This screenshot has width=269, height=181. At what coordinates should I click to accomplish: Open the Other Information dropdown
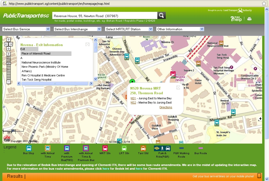(180, 29)
